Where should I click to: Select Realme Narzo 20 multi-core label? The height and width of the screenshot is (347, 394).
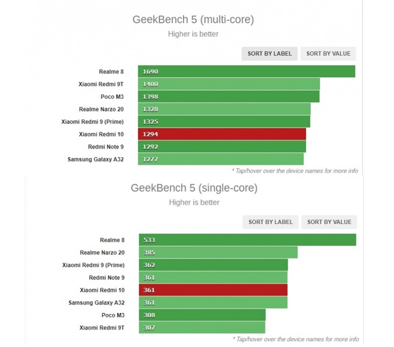101,109
